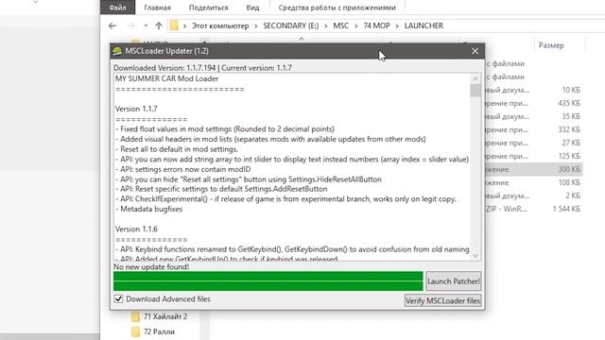
Task: Expand chevron after MSC breadcrumb
Action: 355,25
